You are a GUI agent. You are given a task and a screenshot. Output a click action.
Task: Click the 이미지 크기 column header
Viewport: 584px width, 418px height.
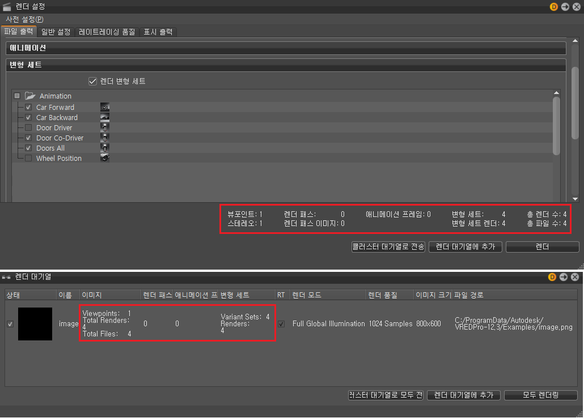[x=433, y=295]
